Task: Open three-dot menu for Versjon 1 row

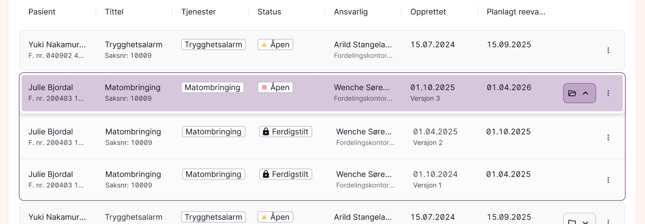Action: [608, 180]
